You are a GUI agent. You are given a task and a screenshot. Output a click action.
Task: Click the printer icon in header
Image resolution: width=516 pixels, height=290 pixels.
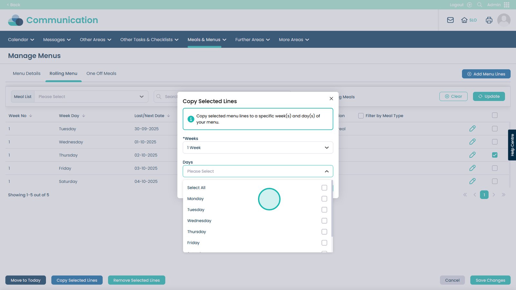coord(489,20)
